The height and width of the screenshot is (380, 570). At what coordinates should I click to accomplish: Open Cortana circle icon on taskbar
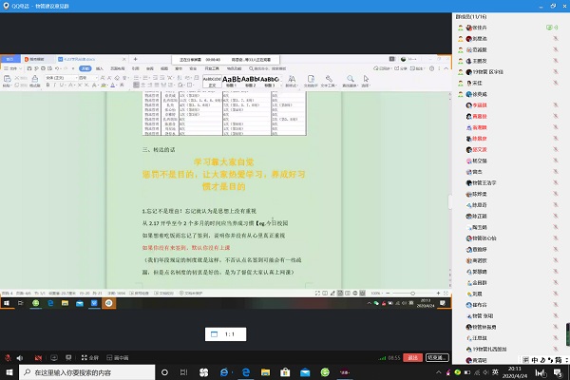click(x=162, y=372)
